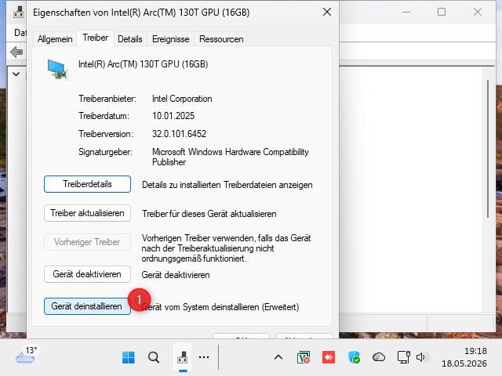Minimize the Device Manager window
This screenshot has width=502, height=376.
(406, 13)
